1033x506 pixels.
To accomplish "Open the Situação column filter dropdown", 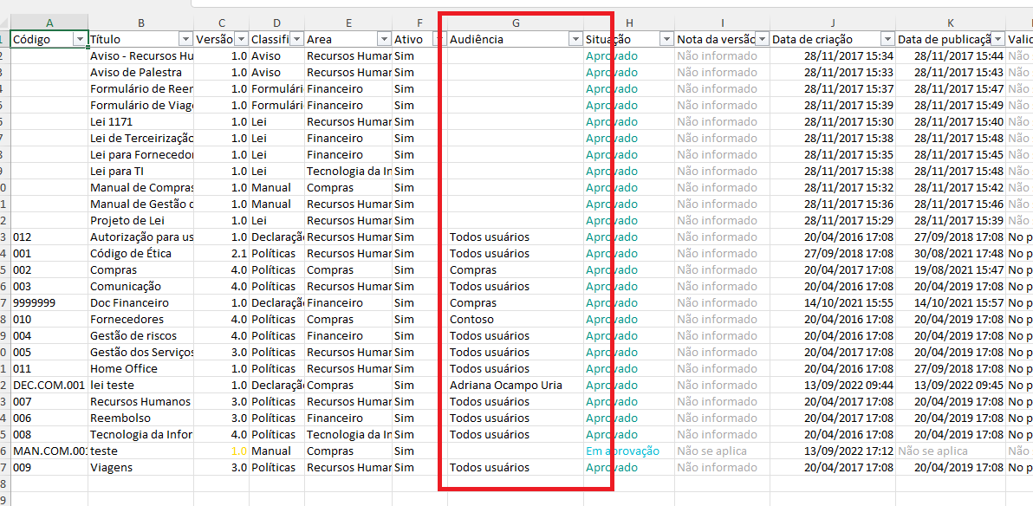I will coord(666,40).
